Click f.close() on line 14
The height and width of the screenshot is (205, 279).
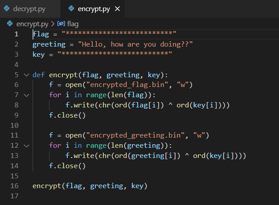pos(67,166)
